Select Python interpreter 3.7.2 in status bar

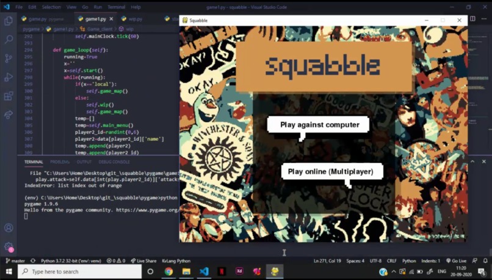(x=71, y=261)
